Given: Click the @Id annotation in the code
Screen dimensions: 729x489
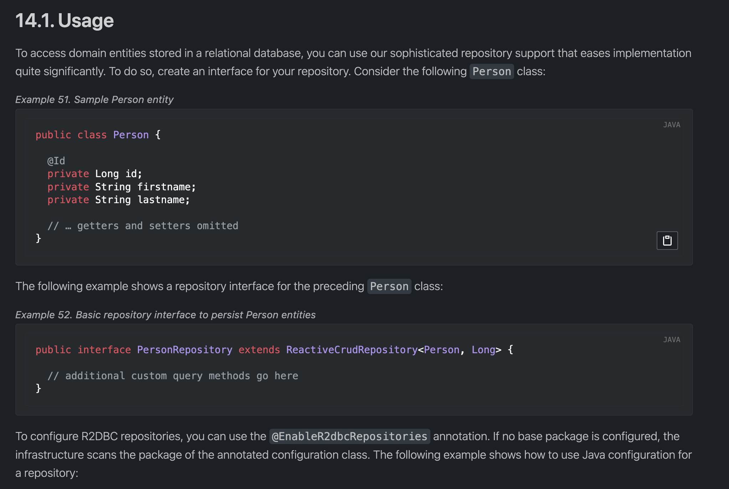Looking at the screenshot, I should pos(56,161).
